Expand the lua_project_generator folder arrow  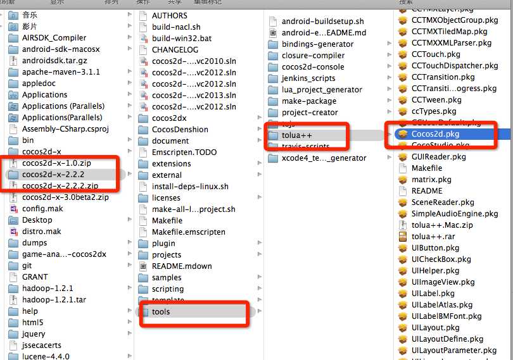389,89
